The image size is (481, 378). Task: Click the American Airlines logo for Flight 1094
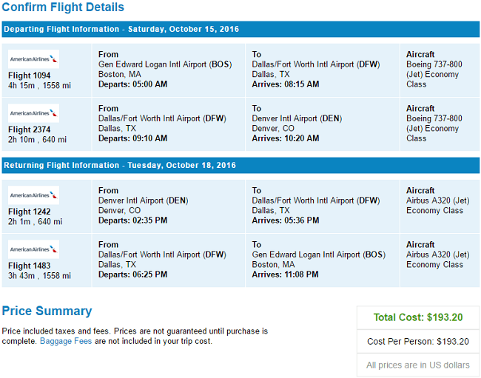pyautogui.click(x=33, y=59)
